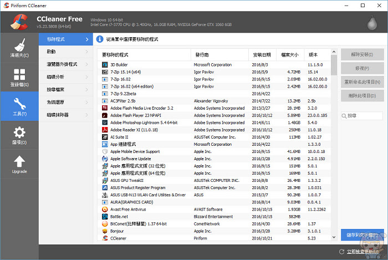Click the date cell '2013/3/27'
Image resolution: width=388 pixels, height=260 pixels.
pyautogui.click(x=261, y=108)
